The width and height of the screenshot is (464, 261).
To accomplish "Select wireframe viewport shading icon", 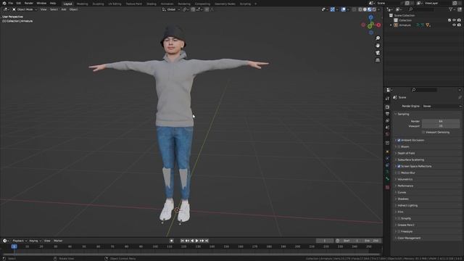I will 360,9.
